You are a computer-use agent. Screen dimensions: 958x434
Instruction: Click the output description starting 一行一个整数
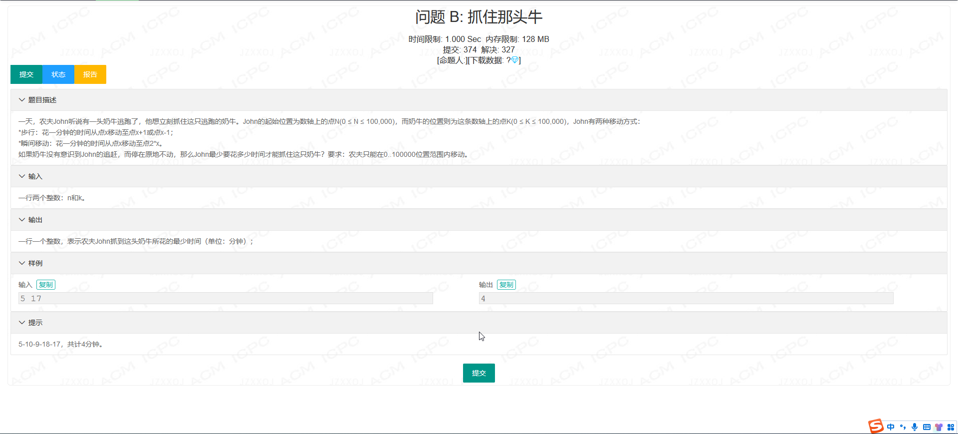pos(136,241)
